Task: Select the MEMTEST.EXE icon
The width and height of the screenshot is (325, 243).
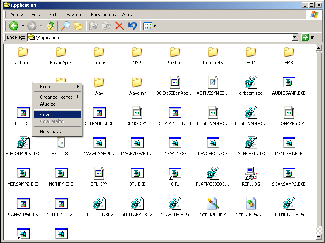Action: click(x=289, y=143)
